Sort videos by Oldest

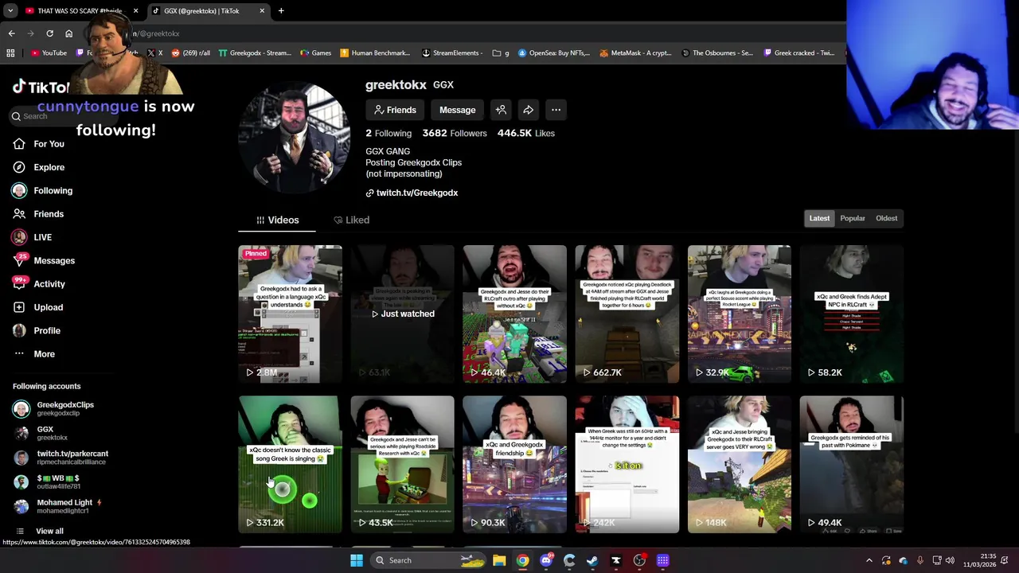click(886, 218)
